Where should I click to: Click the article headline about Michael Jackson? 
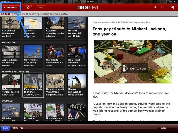129,31
